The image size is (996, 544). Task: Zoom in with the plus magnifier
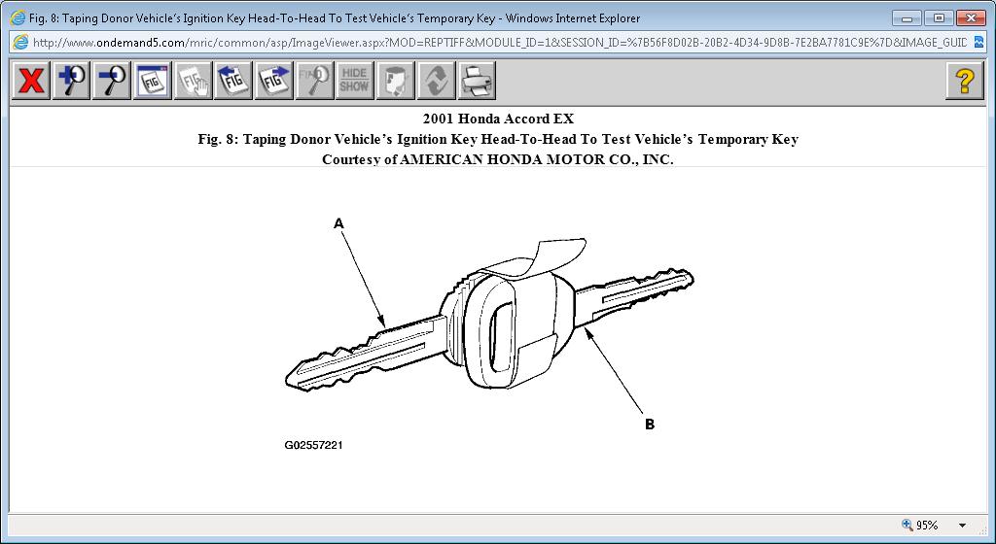pyautogui.click(x=71, y=81)
